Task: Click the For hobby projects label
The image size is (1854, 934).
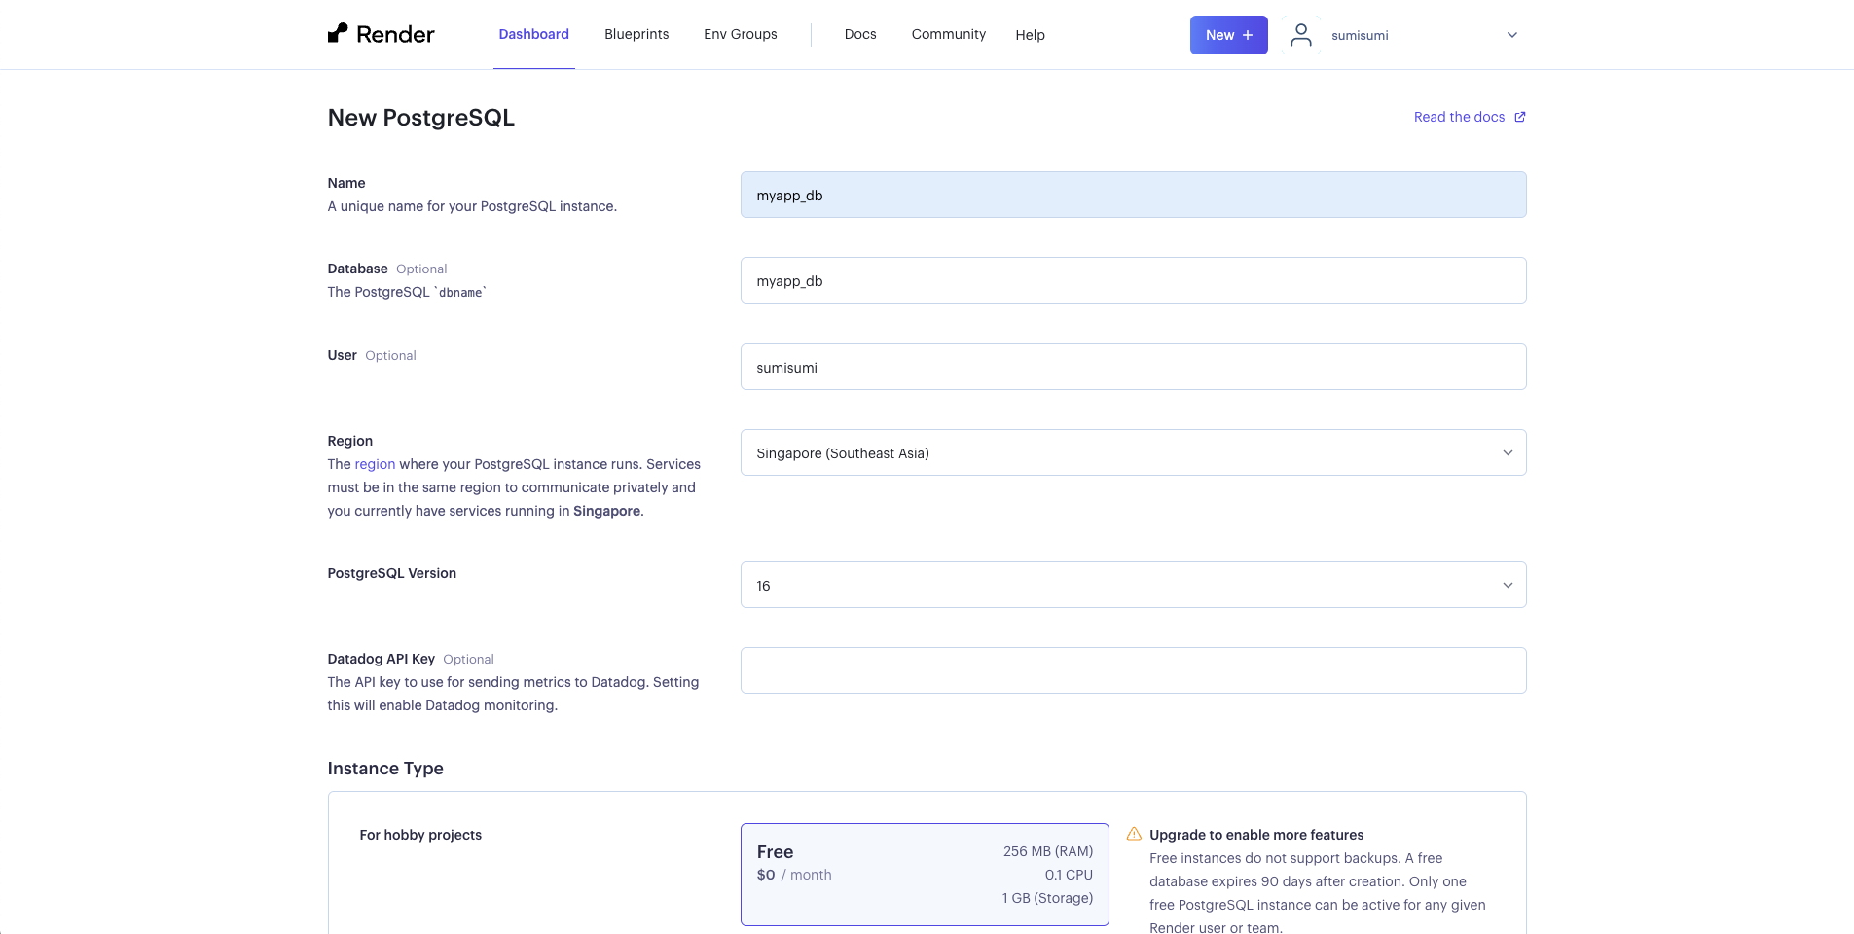Action: pyautogui.click(x=420, y=835)
